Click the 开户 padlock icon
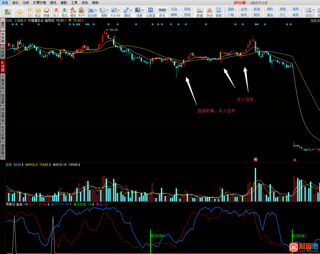 click(x=81, y=10)
